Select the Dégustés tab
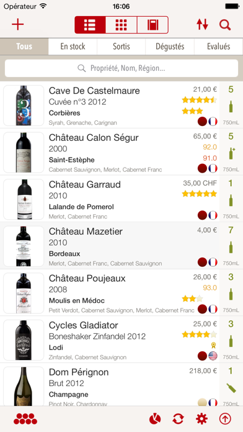The image size is (243, 432). (170, 47)
